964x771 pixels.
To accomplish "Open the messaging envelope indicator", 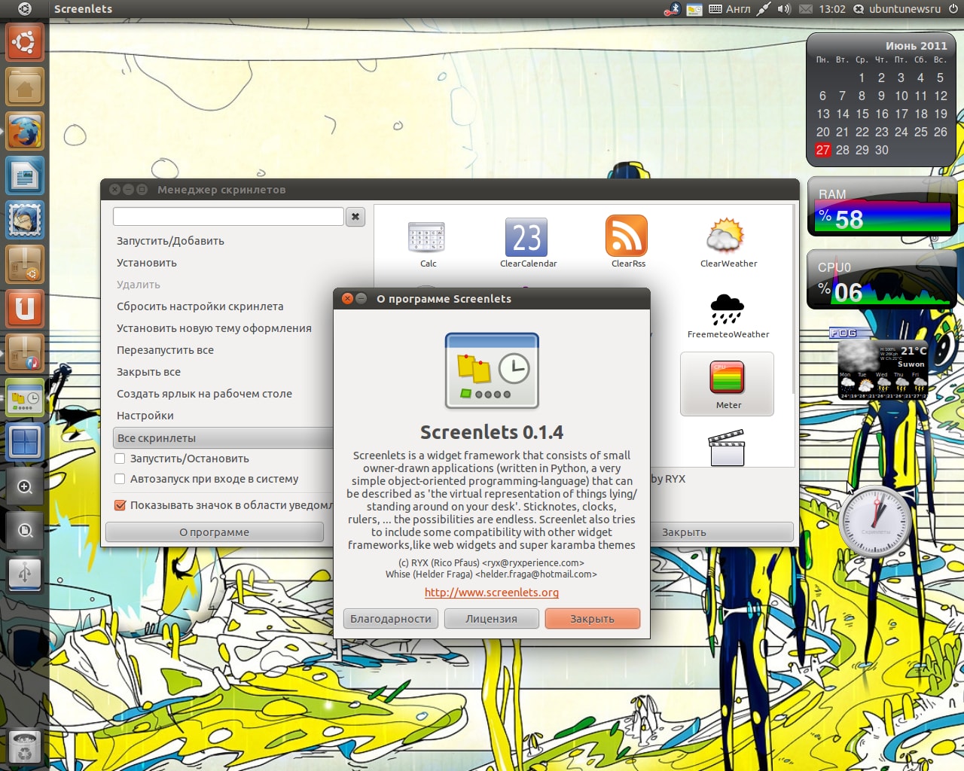I will (x=805, y=9).
